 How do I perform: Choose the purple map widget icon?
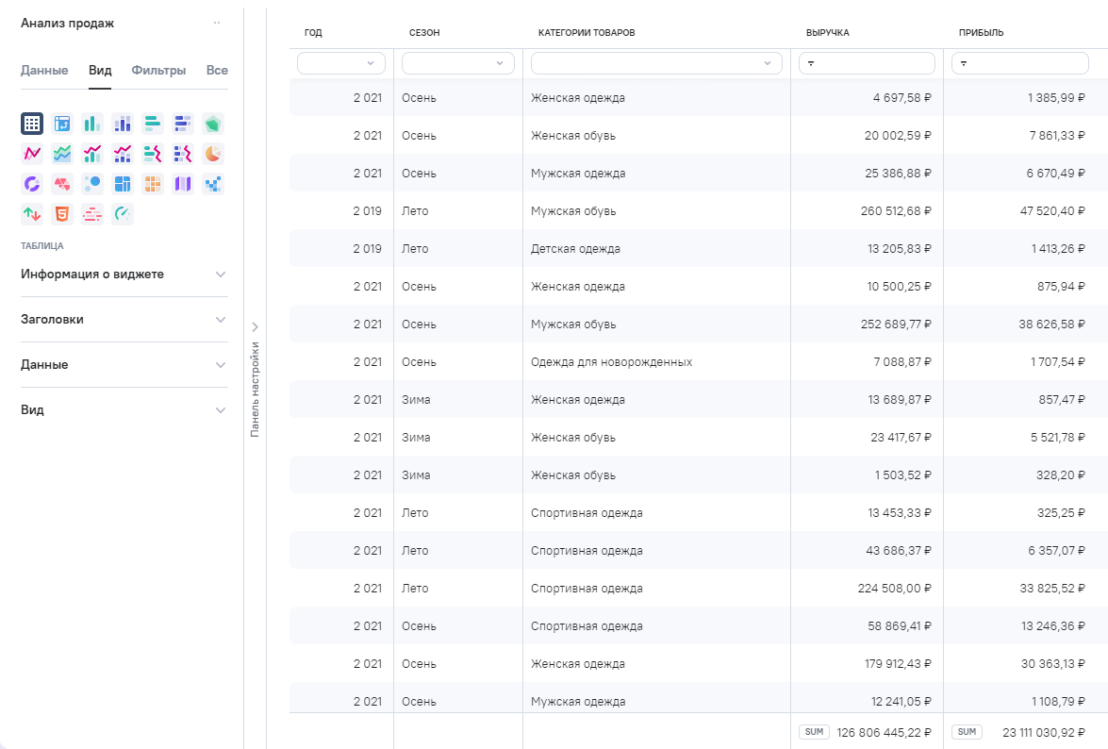click(183, 184)
